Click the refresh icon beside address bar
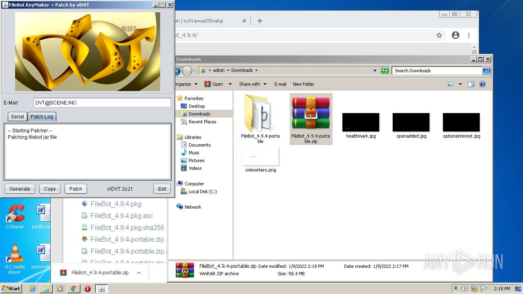 pyautogui.click(x=385, y=71)
